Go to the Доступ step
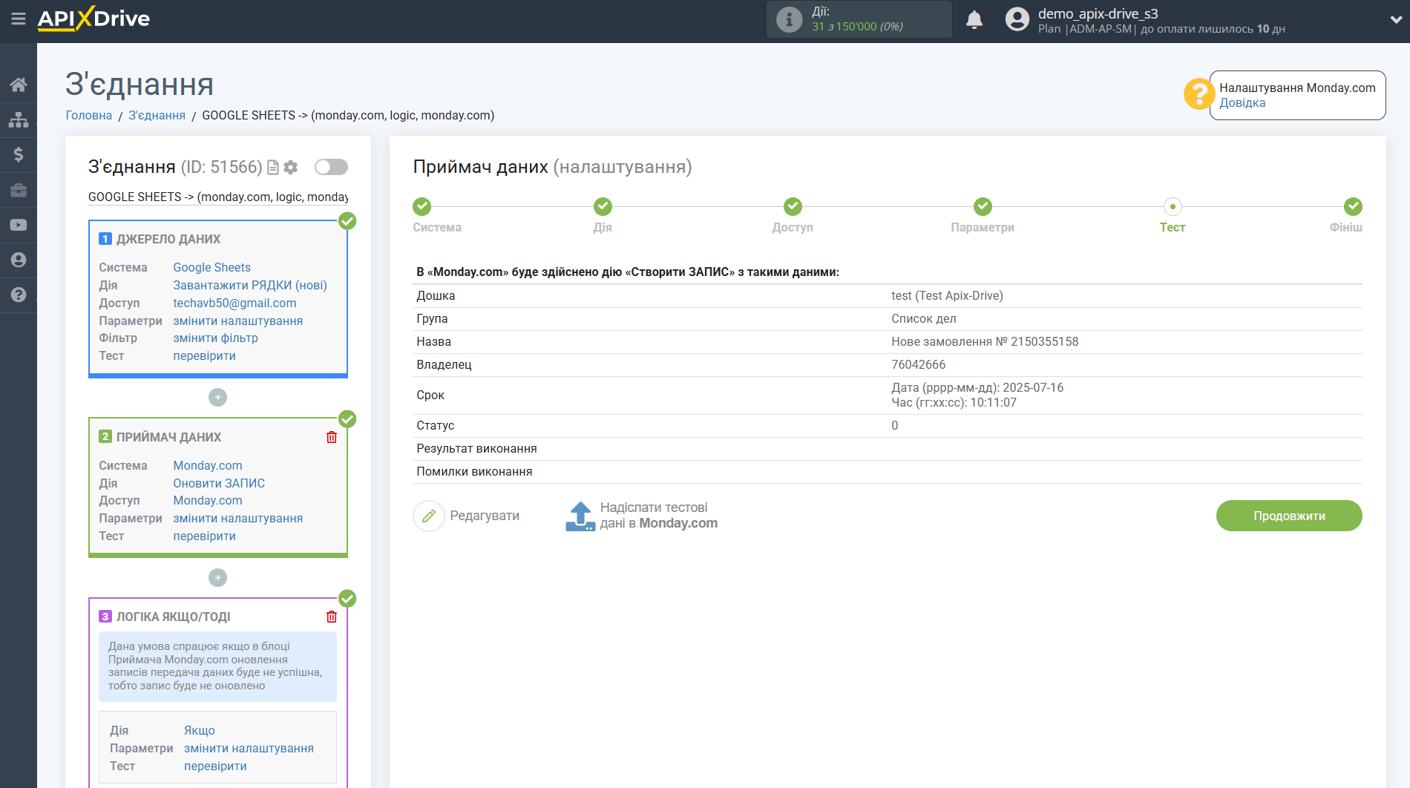This screenshot has height=788, width=1410. coord(793,206)
